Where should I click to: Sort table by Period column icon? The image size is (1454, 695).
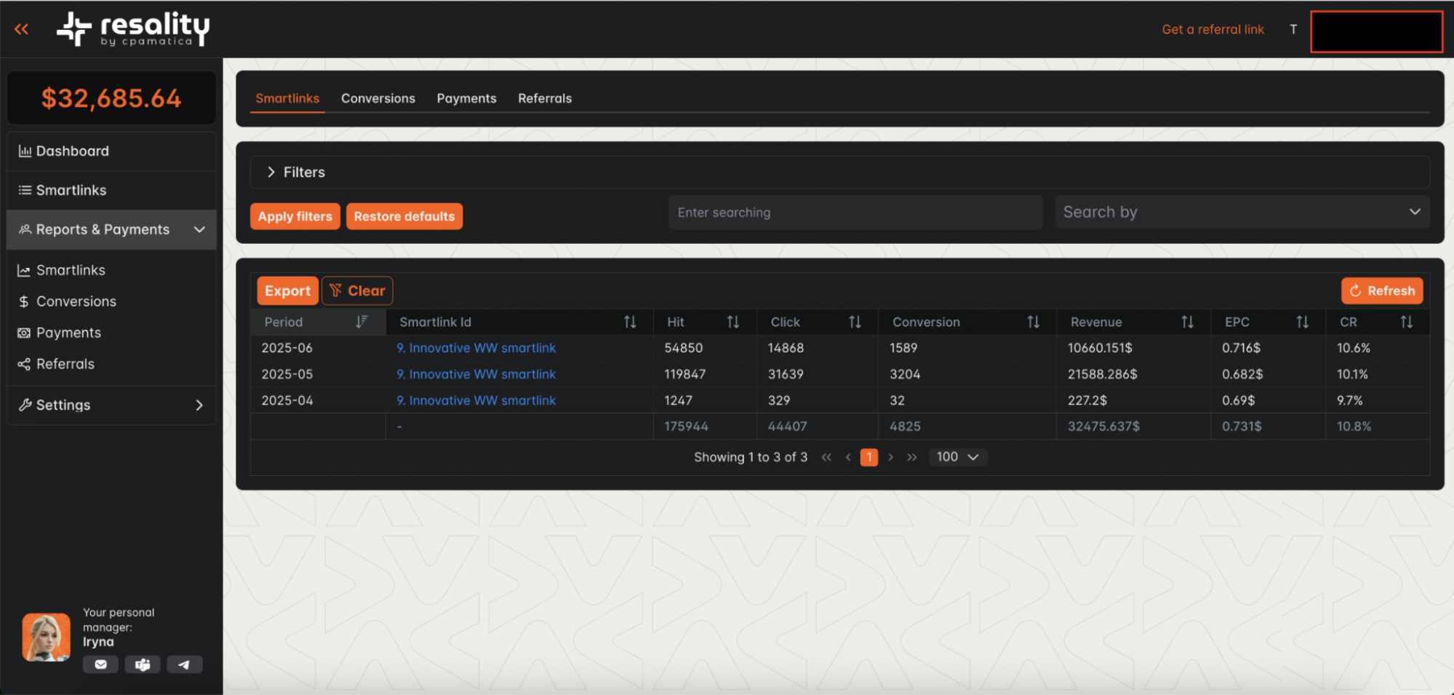[x=361, y=322]
